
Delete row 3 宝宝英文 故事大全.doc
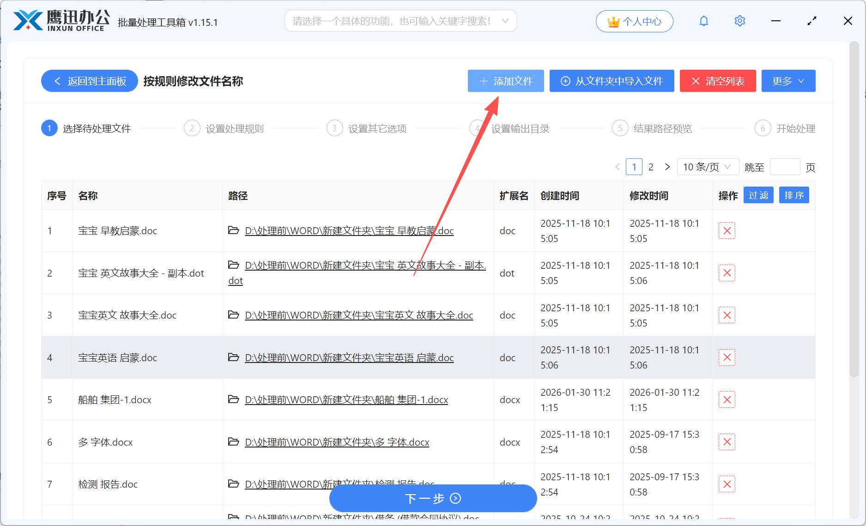click(x=727, y=315)
